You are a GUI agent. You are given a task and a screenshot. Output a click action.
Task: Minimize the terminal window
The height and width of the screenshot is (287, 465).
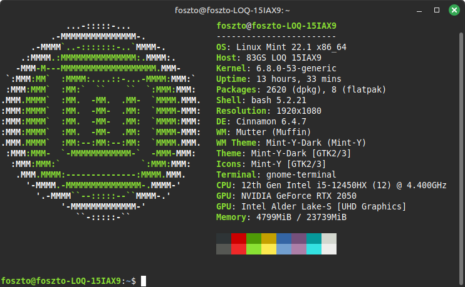(x=419, y=11)
